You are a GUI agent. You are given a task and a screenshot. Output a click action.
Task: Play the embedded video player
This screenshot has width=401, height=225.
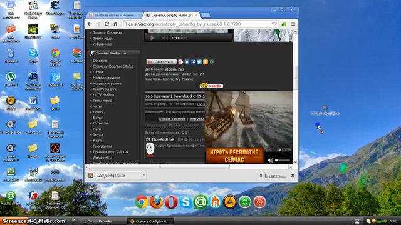152,38
